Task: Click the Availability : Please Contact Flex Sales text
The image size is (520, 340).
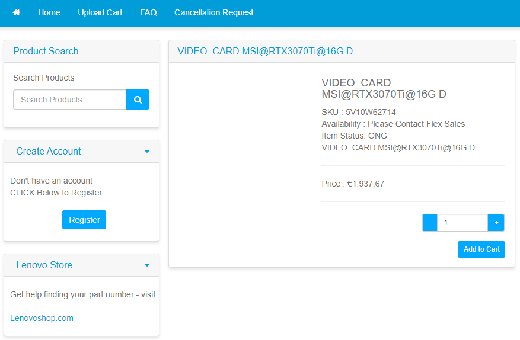Action: [393, 124]
